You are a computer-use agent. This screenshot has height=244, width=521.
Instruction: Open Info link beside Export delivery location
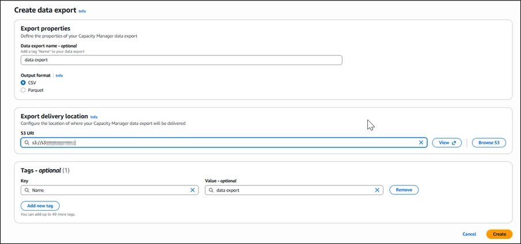[x=94, y=117]
